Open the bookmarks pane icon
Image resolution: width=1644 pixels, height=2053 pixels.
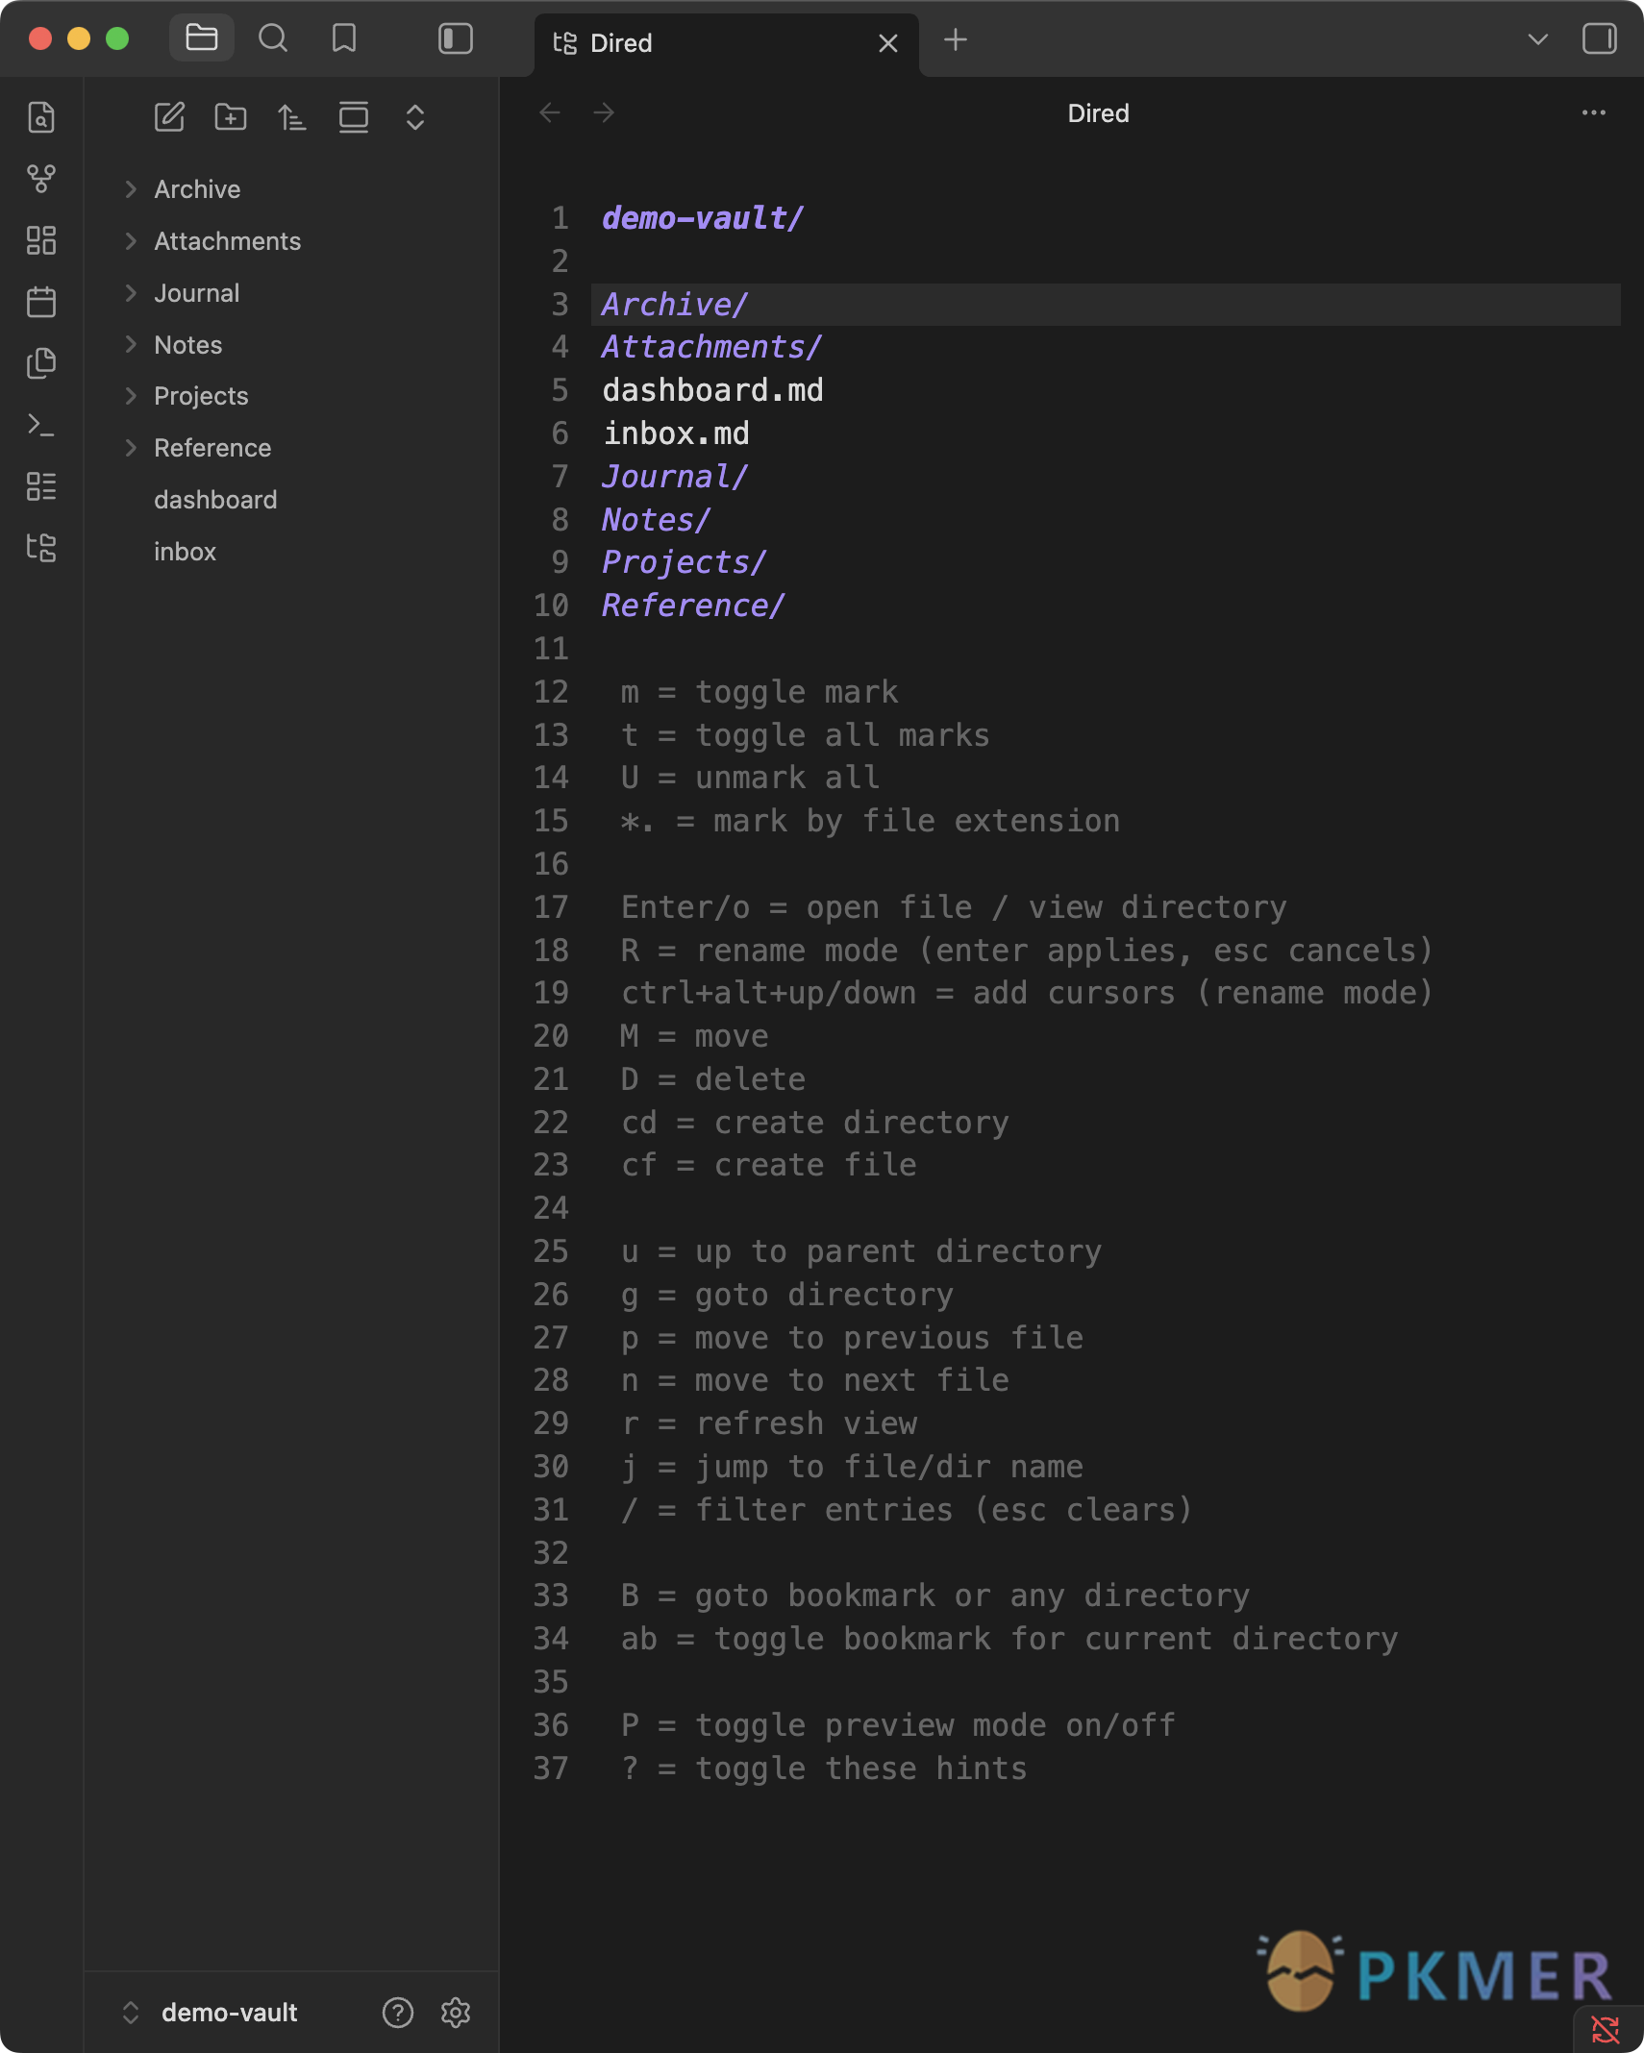point(343,38)
